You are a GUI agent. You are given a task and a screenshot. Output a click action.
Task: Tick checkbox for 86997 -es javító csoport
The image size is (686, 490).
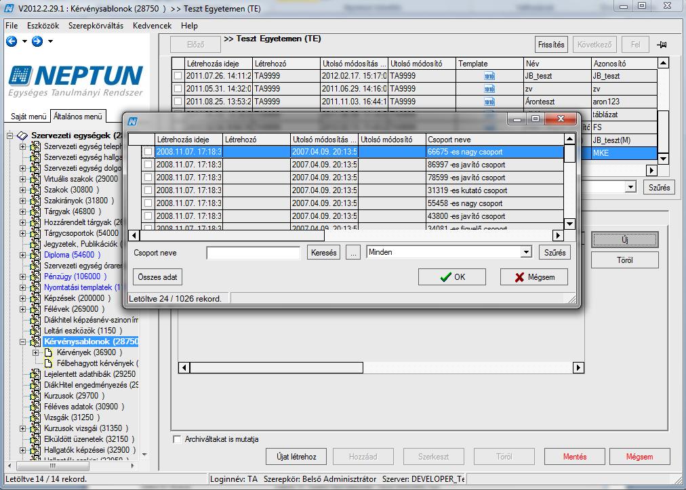click(x=148, y=165)
